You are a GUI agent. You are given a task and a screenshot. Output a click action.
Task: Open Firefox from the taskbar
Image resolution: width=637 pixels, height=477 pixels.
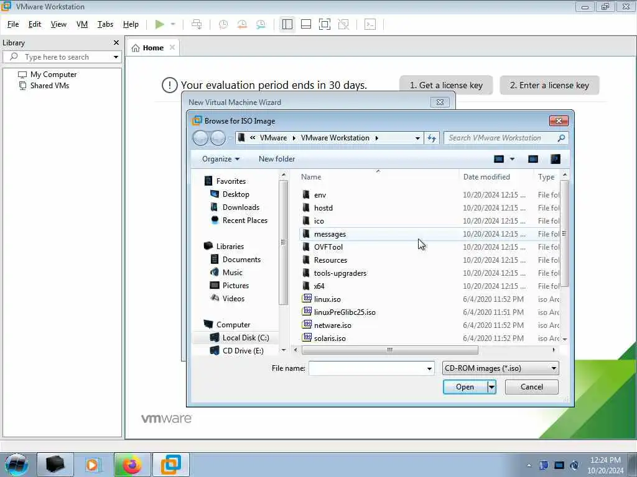[133, 465]
